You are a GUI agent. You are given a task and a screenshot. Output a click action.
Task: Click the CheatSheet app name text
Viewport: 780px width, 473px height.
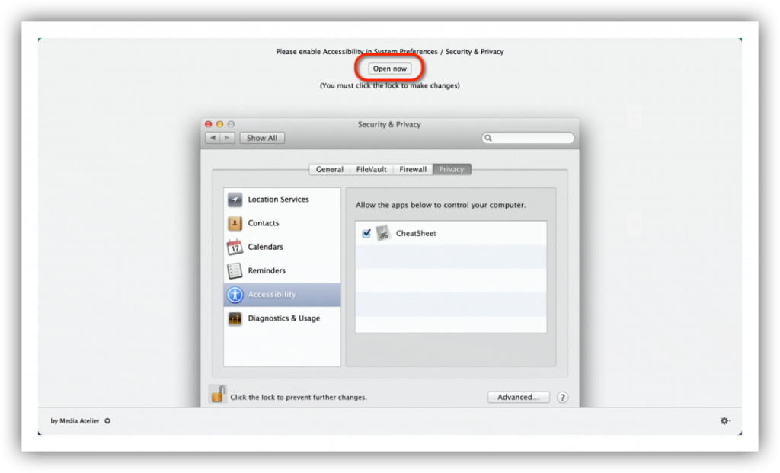416,233
